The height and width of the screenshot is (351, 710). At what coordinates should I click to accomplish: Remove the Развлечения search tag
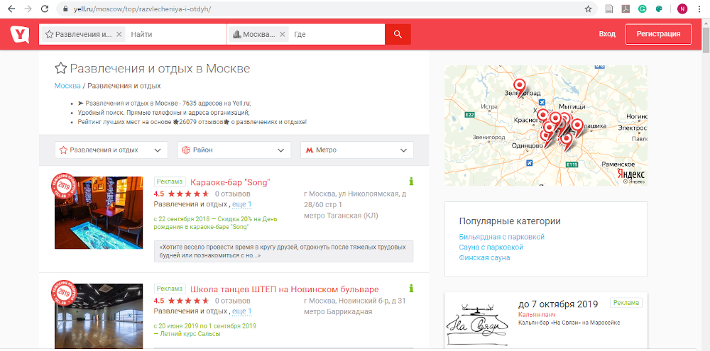coord(119,34)
